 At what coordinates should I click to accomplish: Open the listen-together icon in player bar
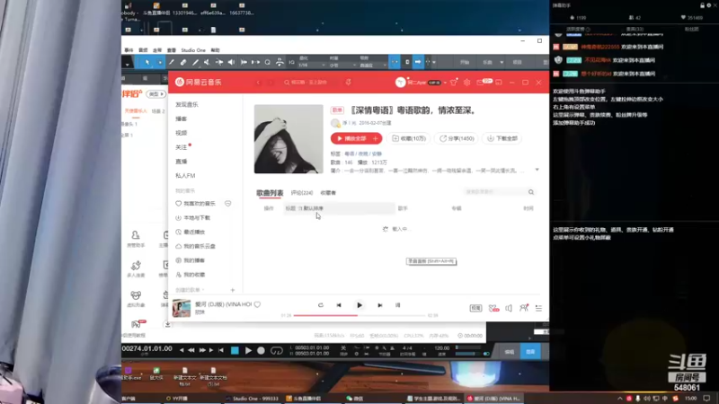(524, 308)
